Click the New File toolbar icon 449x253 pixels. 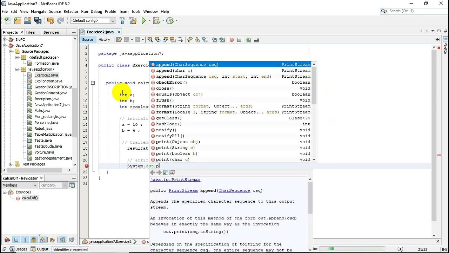tap(8, 21)
